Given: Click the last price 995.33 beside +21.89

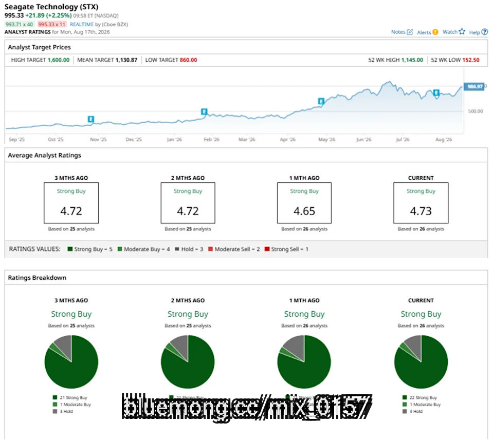Looking at the screenshot, I should pos(14,15).
